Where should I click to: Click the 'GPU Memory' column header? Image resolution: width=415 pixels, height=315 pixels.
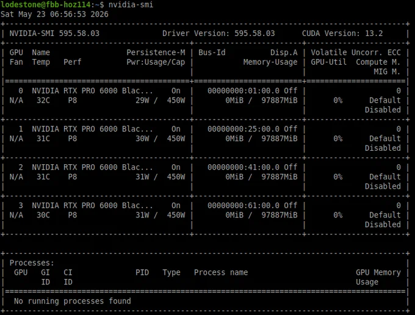378,272
